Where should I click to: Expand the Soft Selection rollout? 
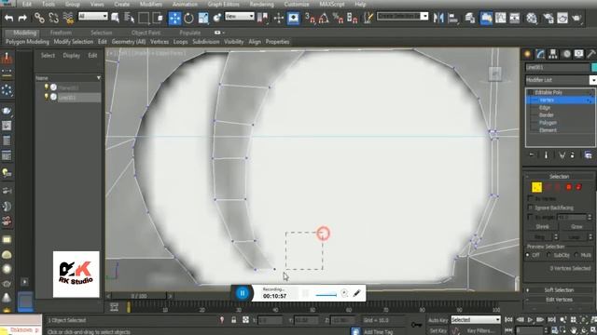coord(559,289)
